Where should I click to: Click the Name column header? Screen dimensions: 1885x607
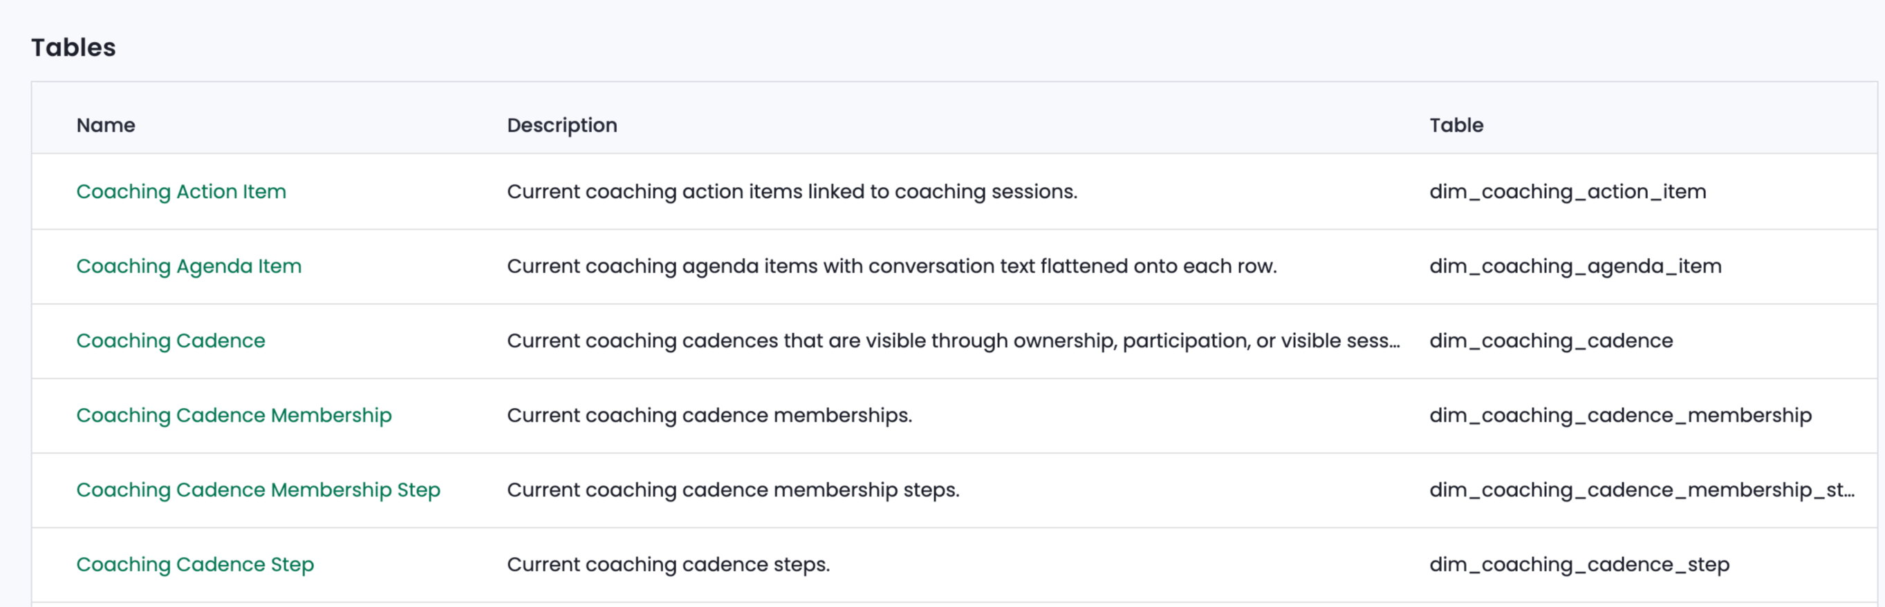pyautogui.click(x=106, y=125)
